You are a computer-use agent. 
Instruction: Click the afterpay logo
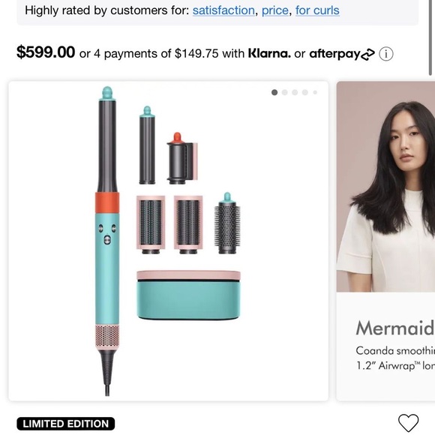(342, 53)
